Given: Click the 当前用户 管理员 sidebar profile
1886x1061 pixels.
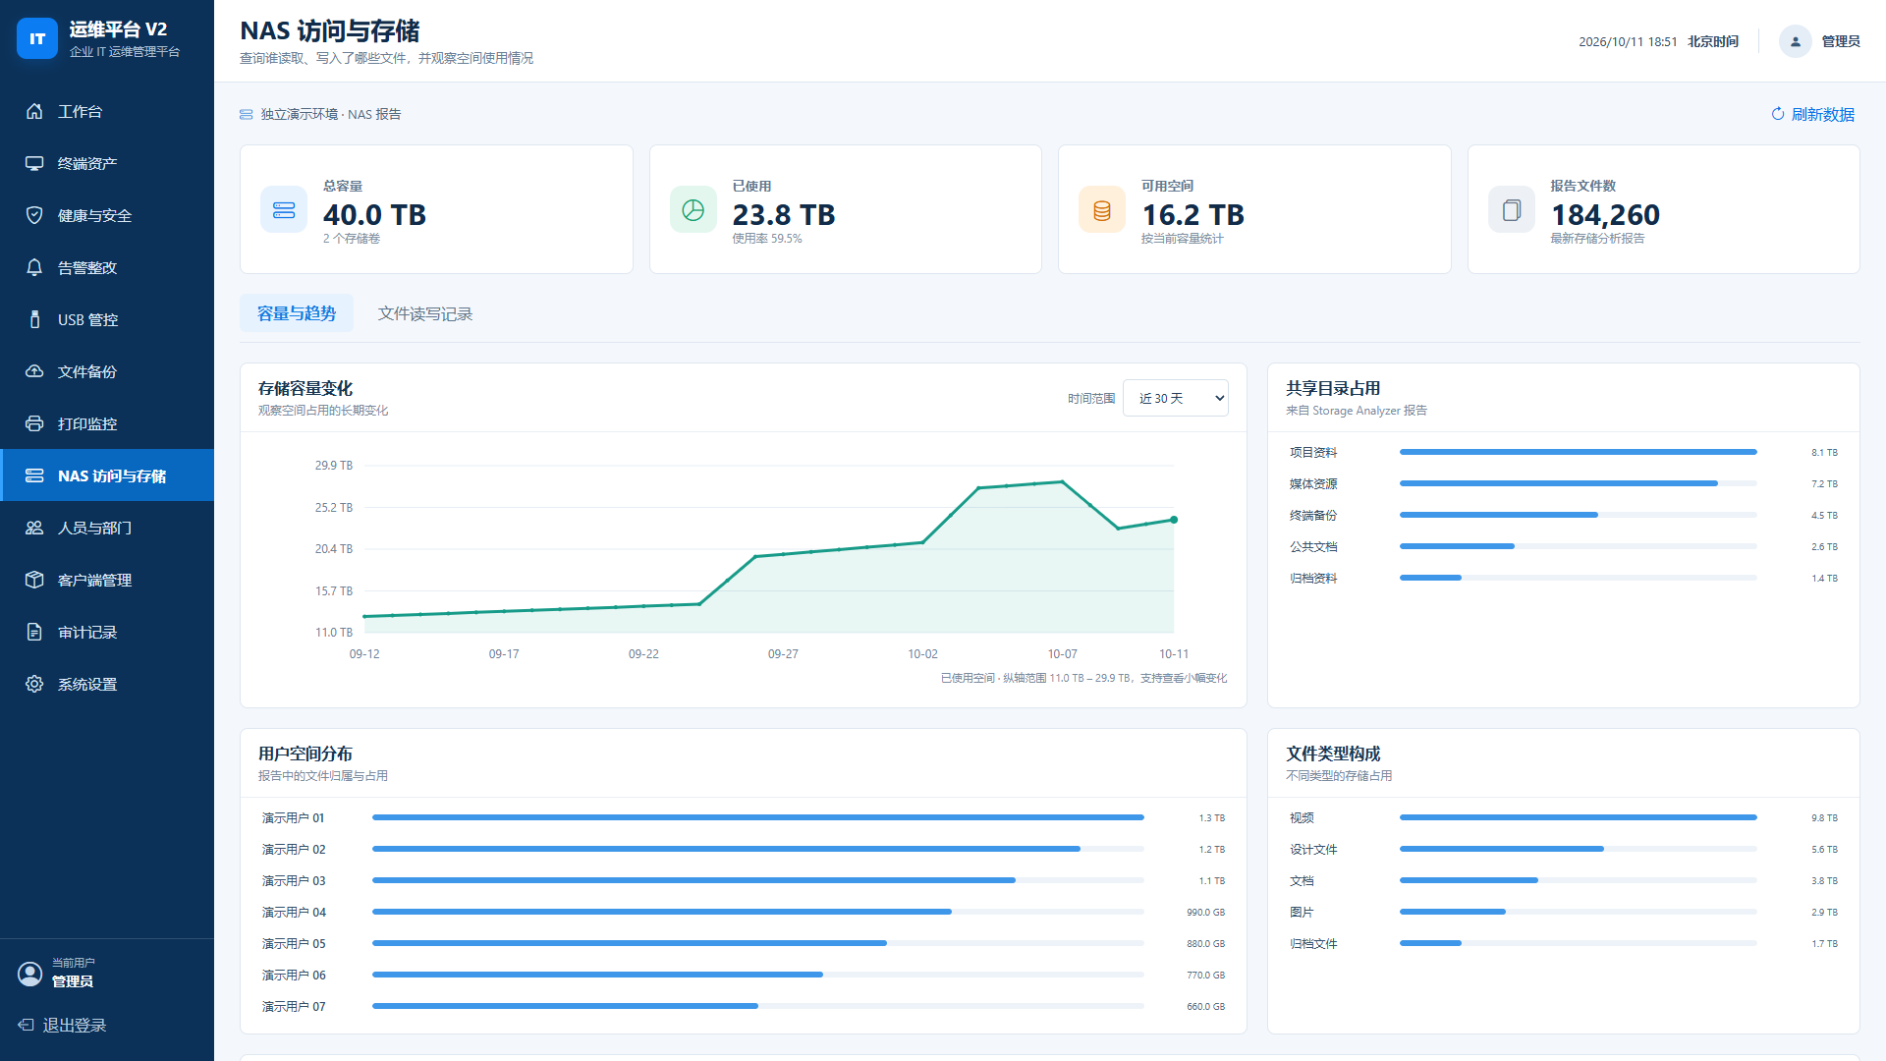Looking at the screenshot, I should 57,973.
